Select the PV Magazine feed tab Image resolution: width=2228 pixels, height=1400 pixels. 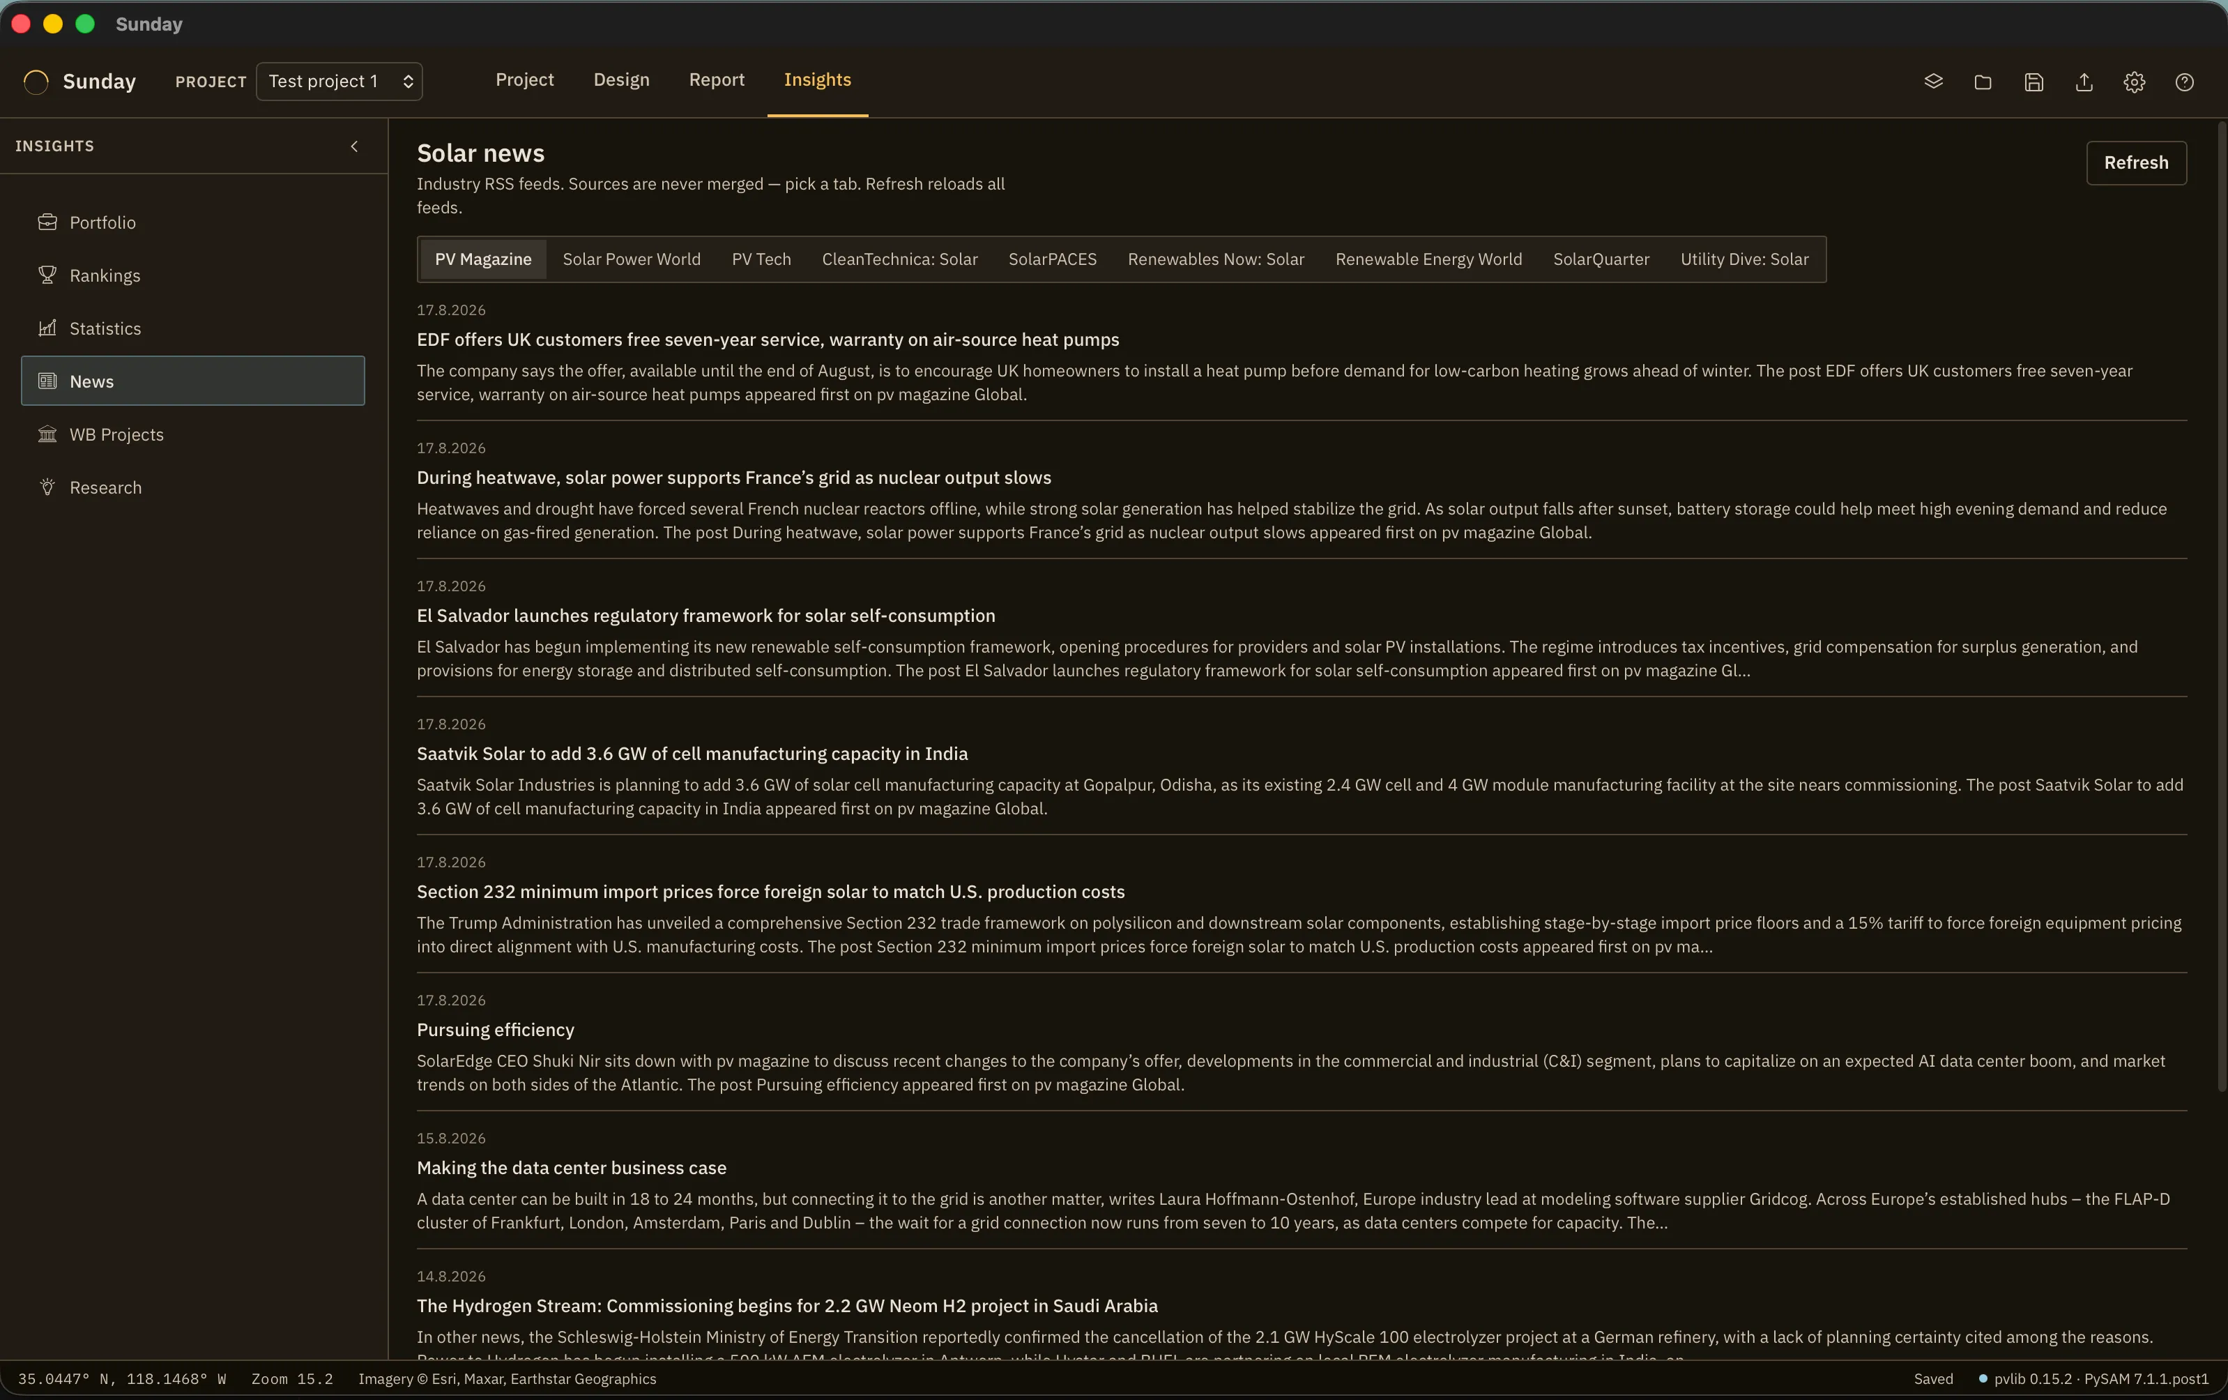coord(483,259)
